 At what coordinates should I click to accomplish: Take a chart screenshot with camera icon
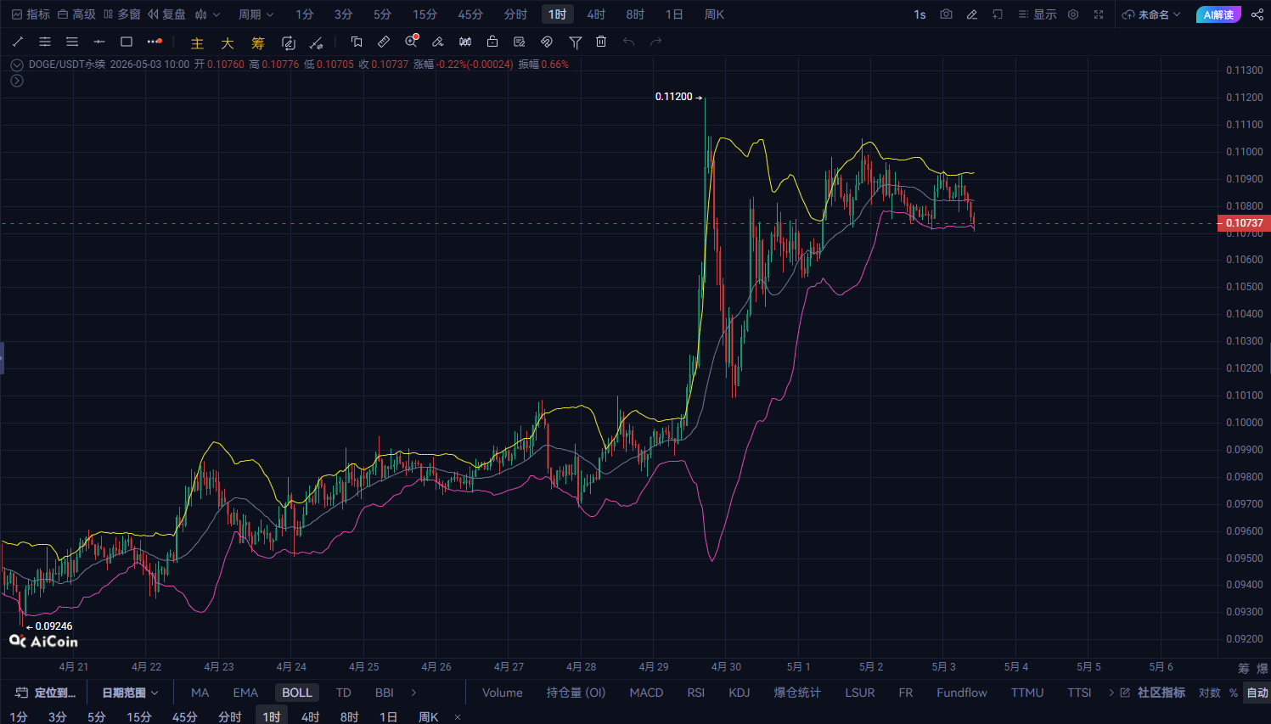[946, 14]
